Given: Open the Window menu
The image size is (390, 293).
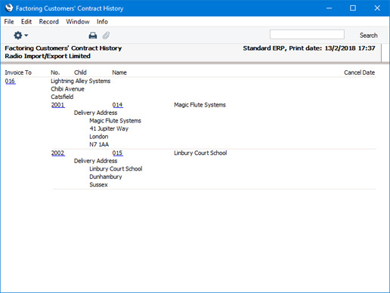Looking at the screenshot, I should coord(78,22).
